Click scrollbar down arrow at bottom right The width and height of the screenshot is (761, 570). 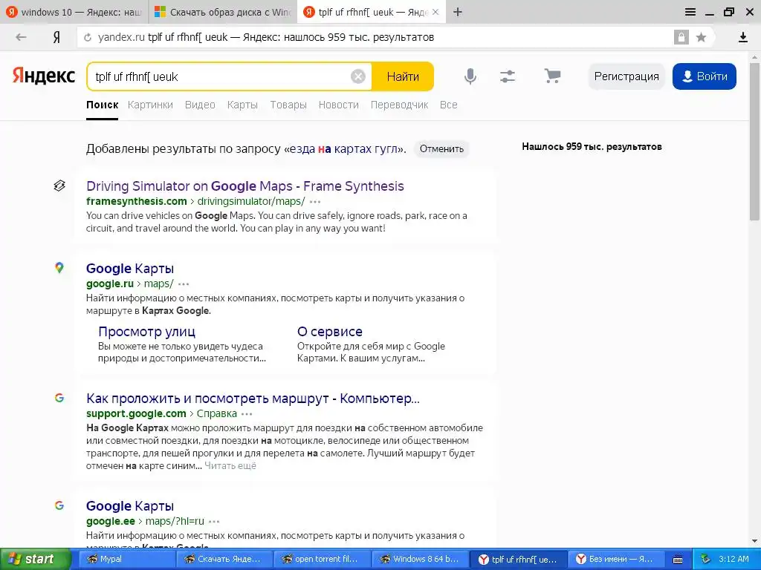coord(754,541)
